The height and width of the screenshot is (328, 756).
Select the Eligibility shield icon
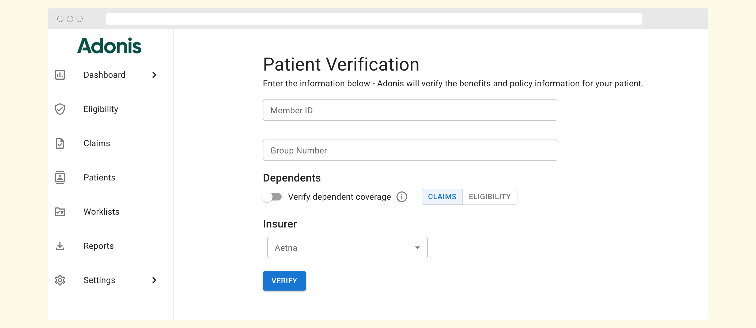pos(60,109)
